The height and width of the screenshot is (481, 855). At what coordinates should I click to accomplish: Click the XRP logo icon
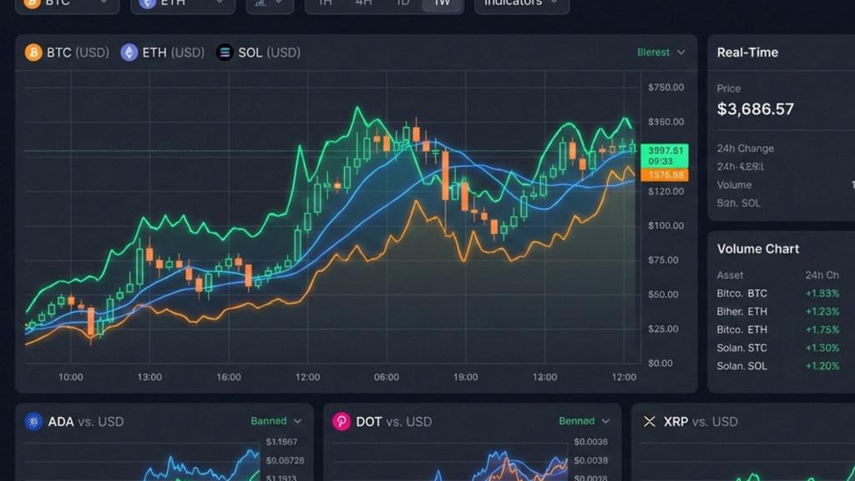(650, 422)
